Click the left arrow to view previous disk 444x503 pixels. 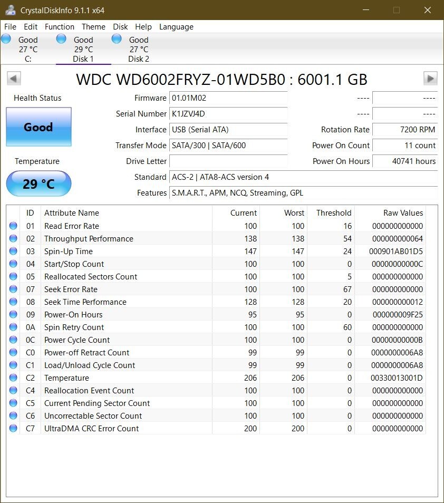pyautogui.click(x=13, y=78)
